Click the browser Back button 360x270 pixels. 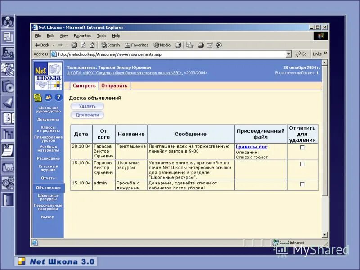click(42, 45)
